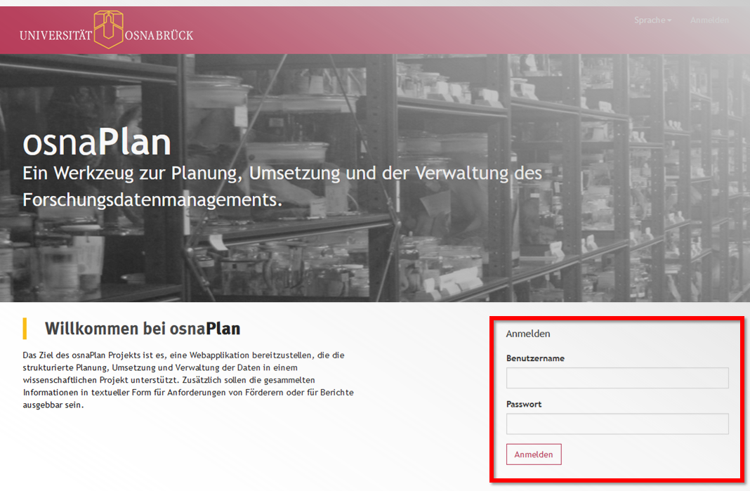Click the word Forschungsdatenmanagements in the hero tagline
The image size is (750, 491).
click(x=151, y=199)
